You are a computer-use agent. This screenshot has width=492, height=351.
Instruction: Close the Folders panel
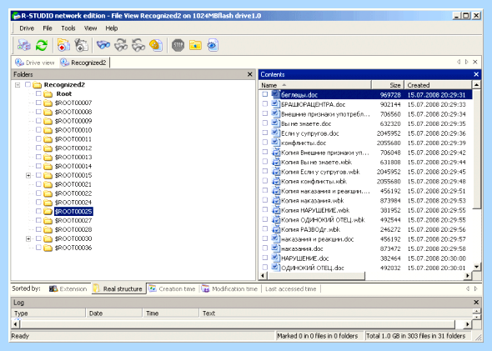click(x=250, y=74)
